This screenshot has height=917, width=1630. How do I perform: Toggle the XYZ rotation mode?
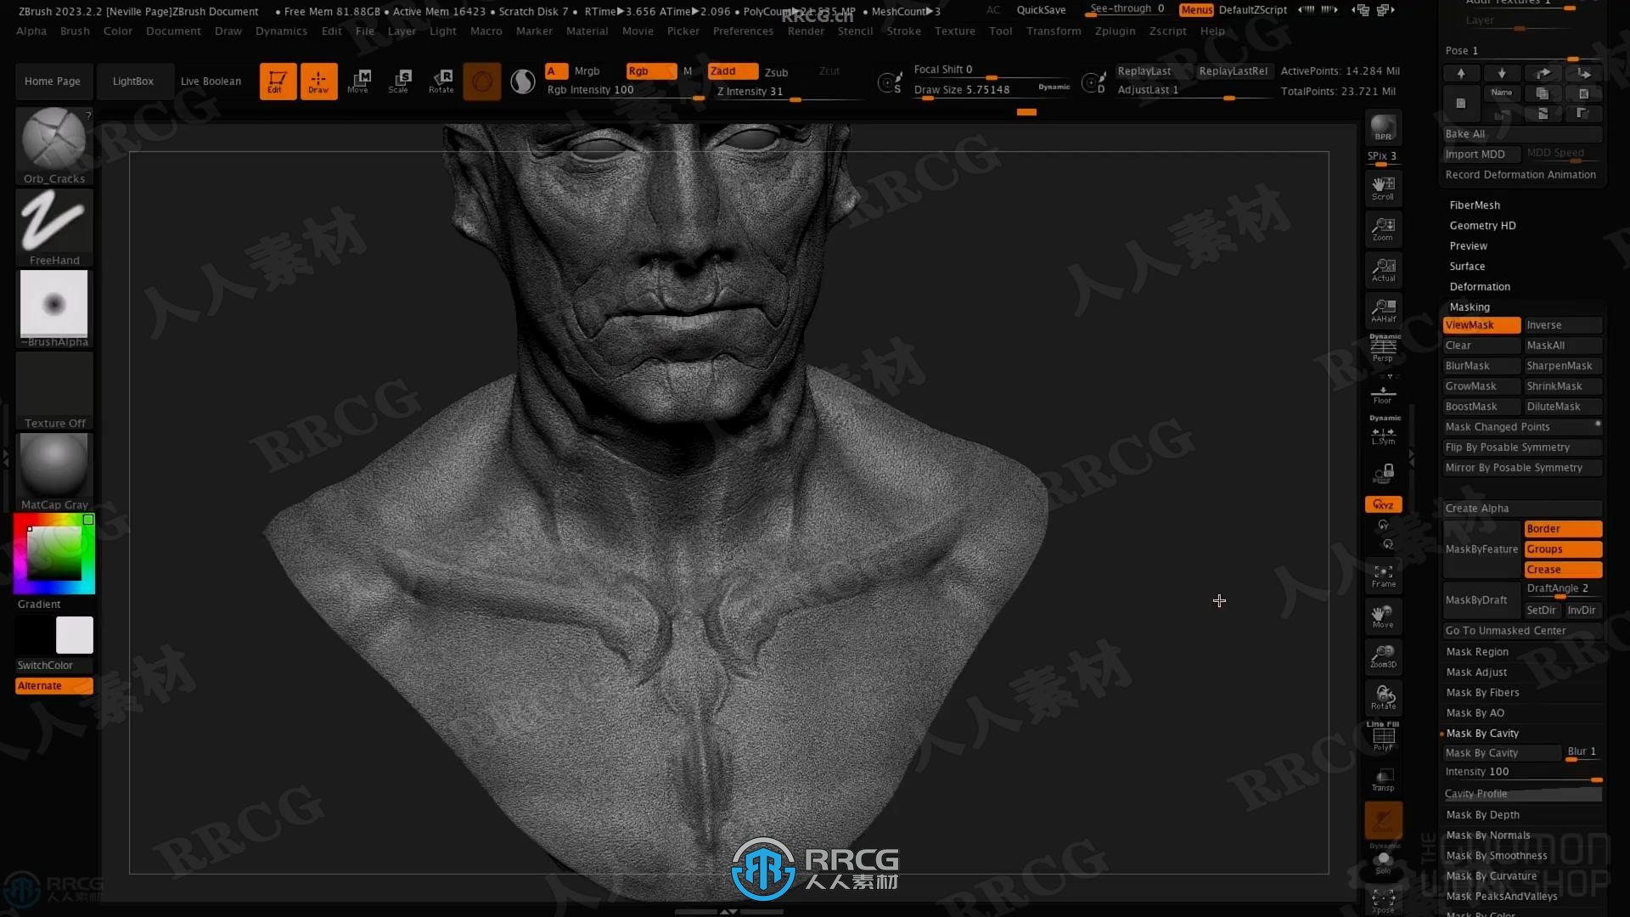pyautogui.click(x=1383, y=504)
